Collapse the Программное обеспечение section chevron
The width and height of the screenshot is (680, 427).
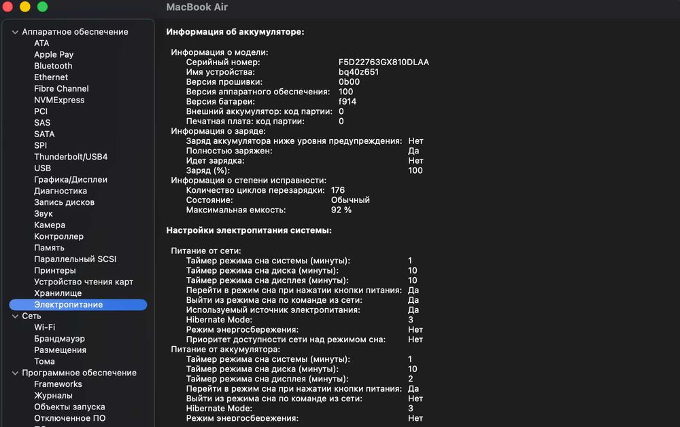coord(15,373)
